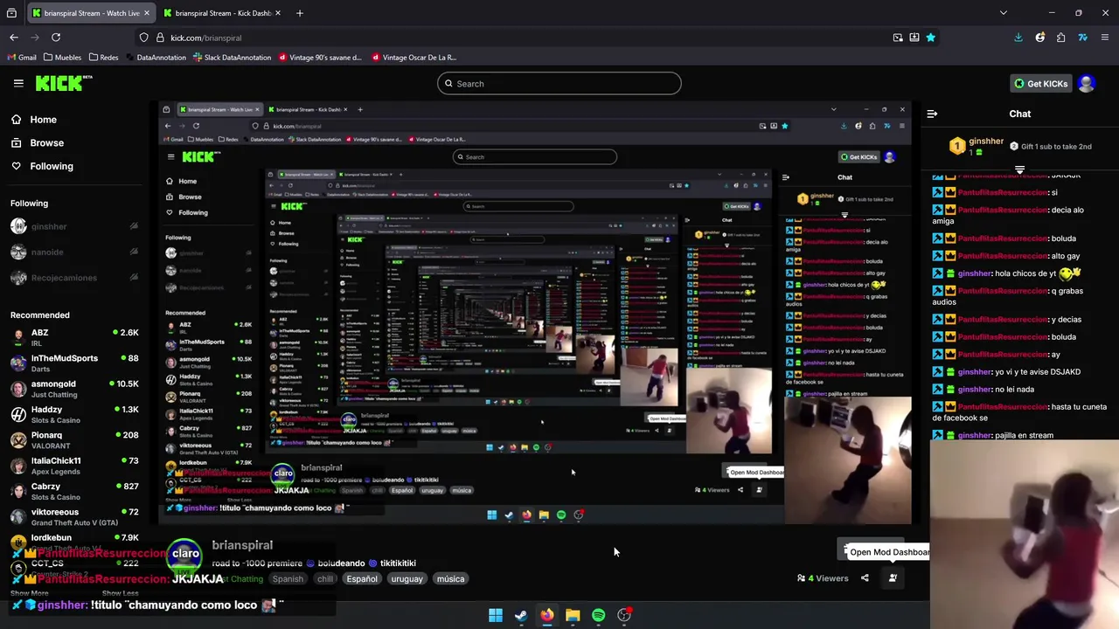Open a new browser tab
Image resolution: width=1119 pixels, height=629 pixels.
pos(300,13)
